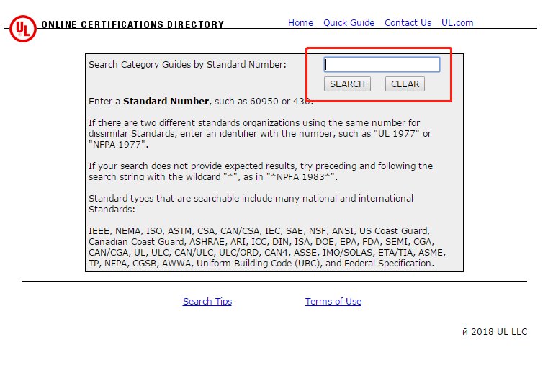Focus the Standard Number search field
The height and width of the screenshot is (391, 548).
(382, 65)
